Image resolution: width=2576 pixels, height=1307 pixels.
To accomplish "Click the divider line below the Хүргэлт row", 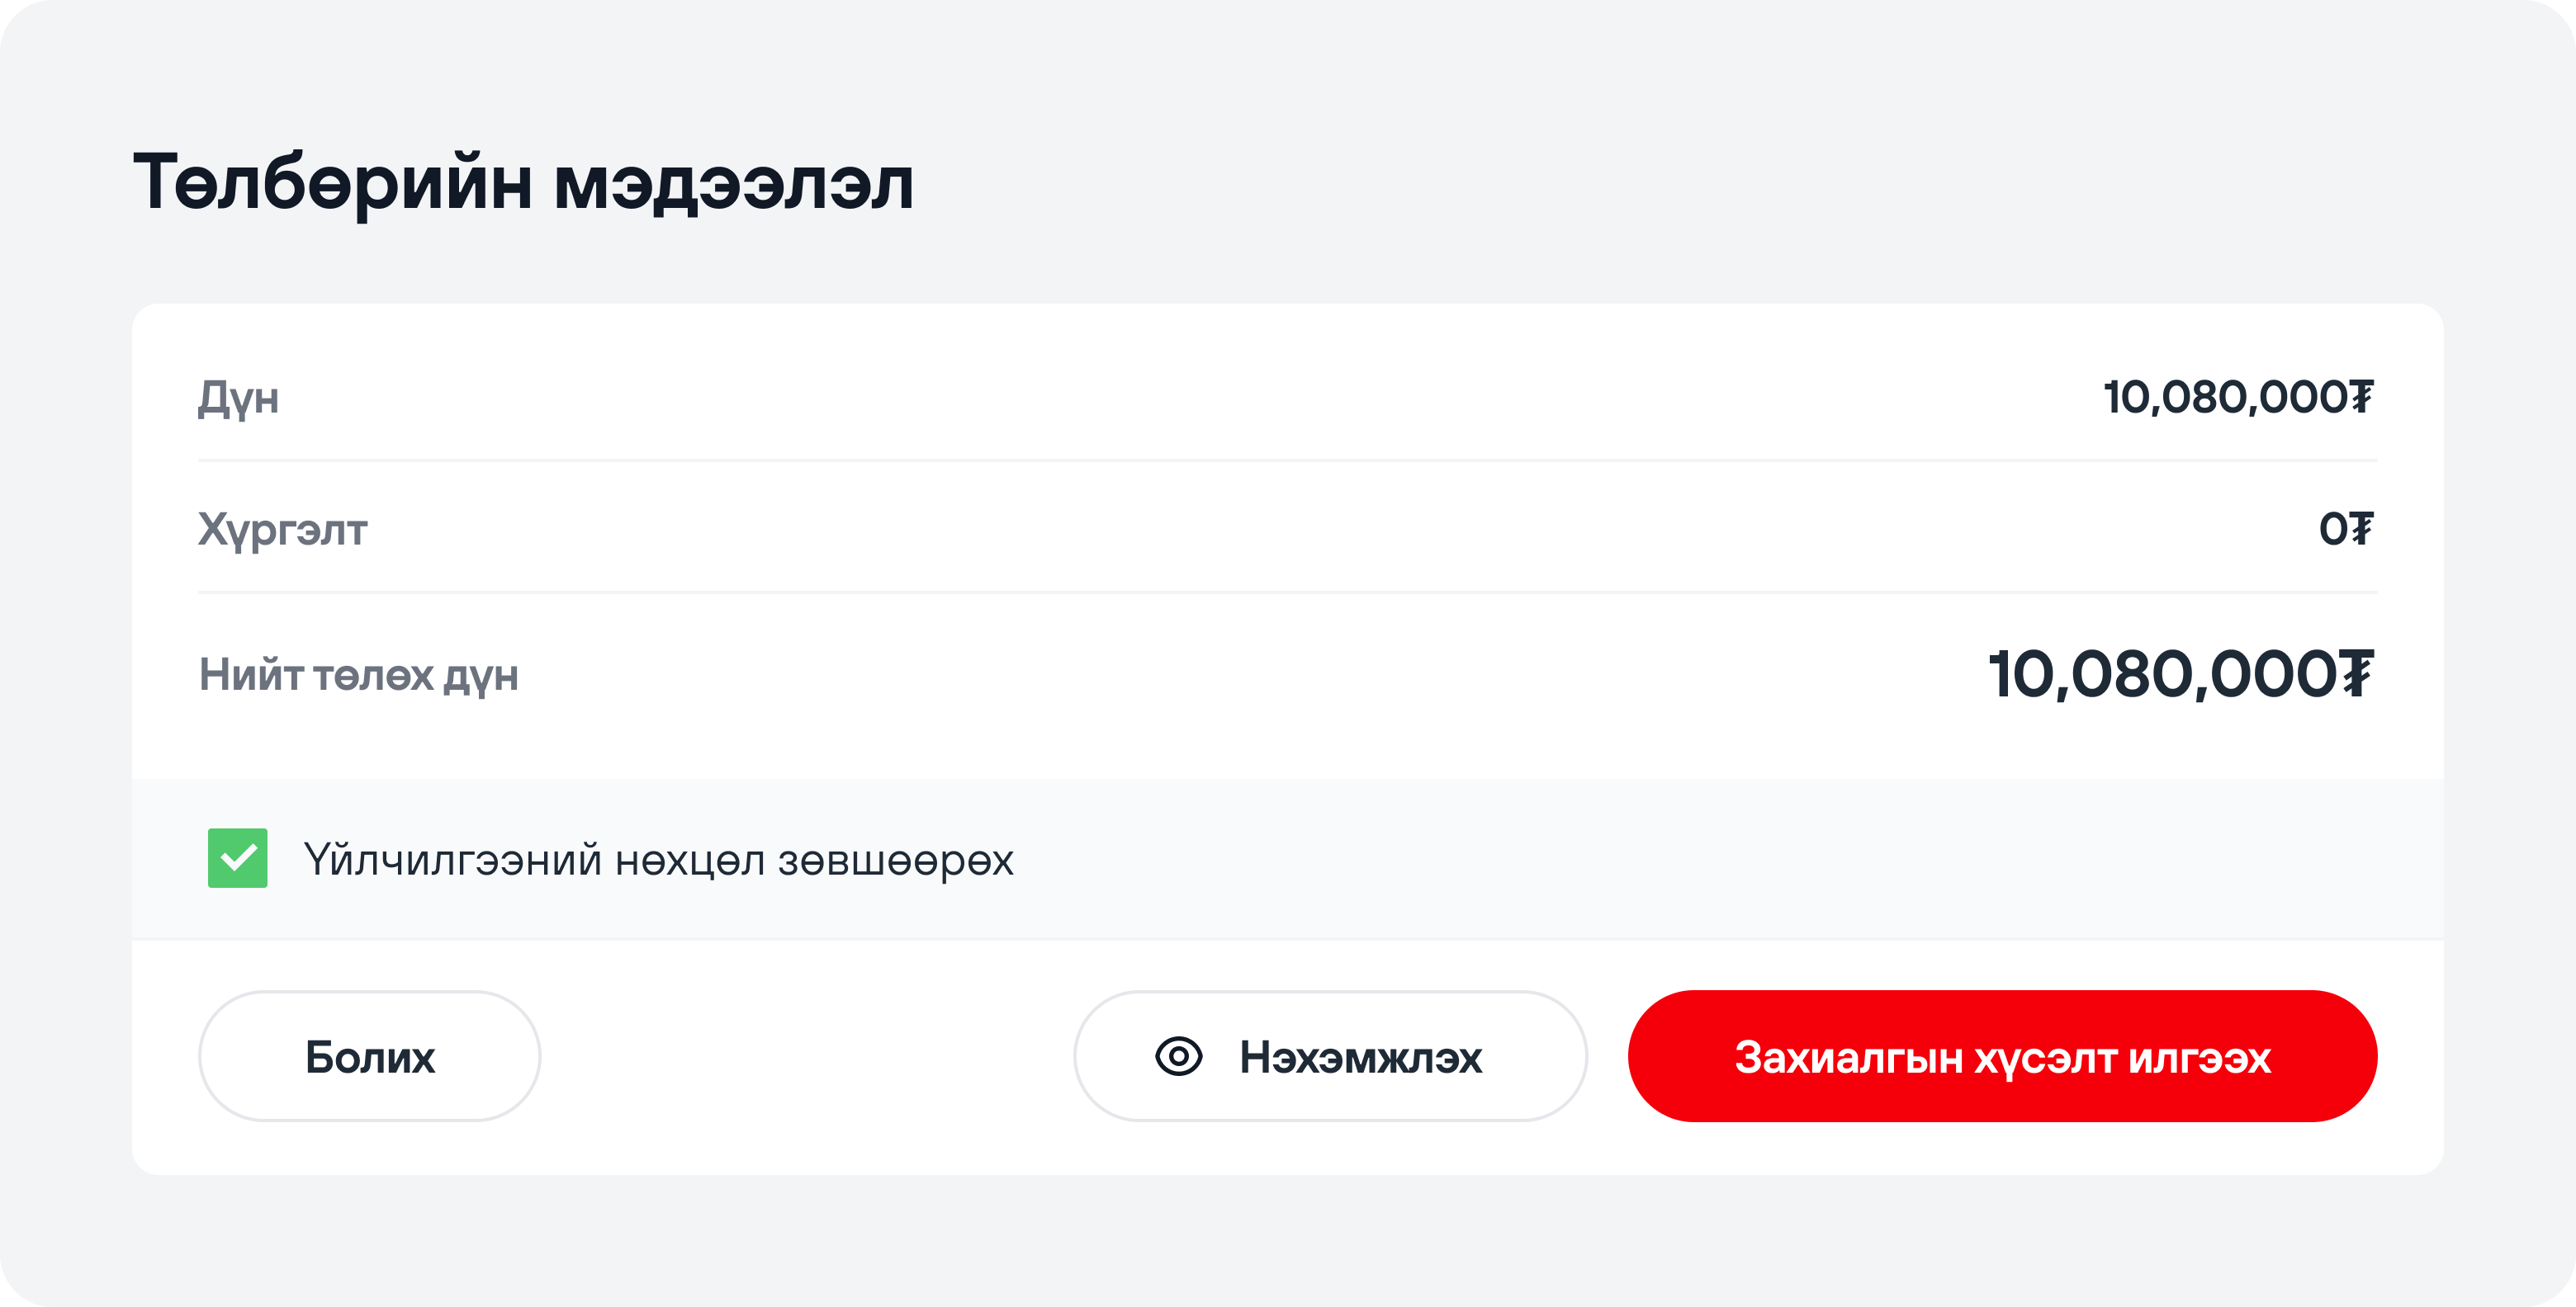I will pos(1288,592).
